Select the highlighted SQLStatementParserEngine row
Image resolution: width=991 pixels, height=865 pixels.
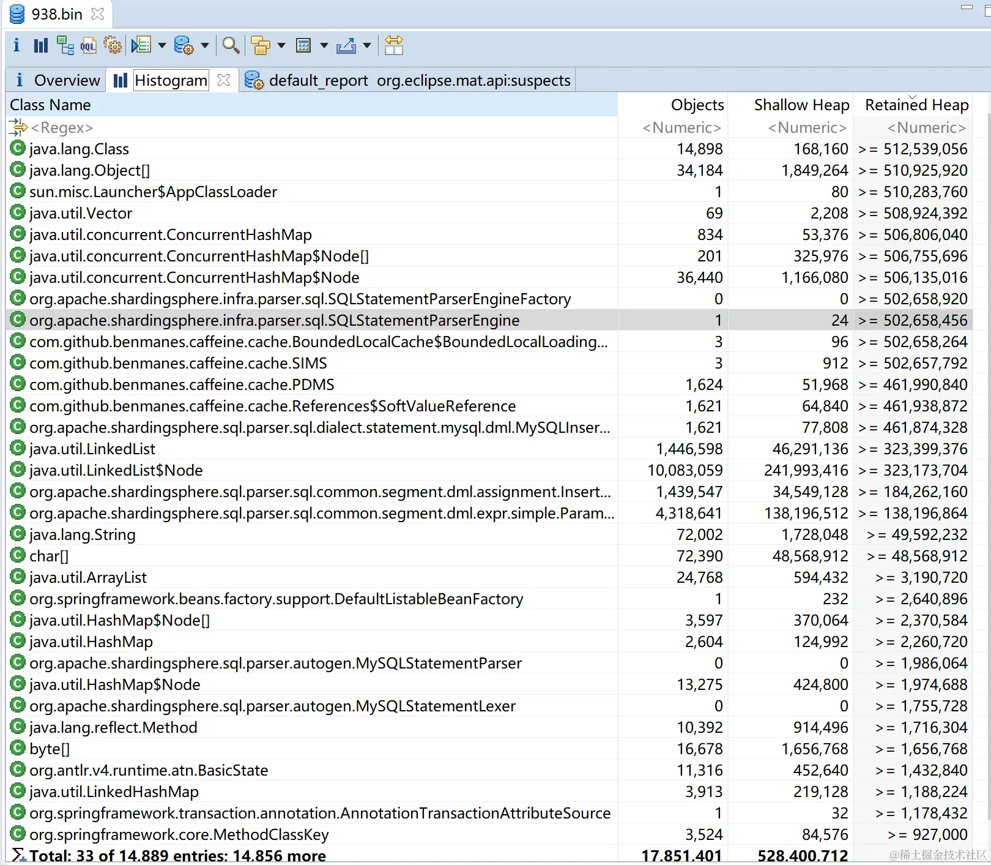point(489,320)
